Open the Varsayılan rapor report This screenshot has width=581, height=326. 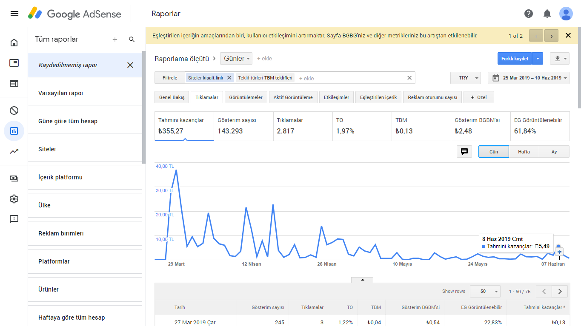point(85,93)
